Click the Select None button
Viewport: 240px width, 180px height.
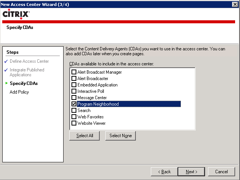[120, 136]
